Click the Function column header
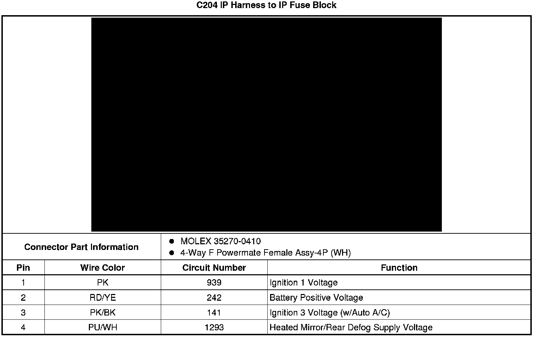Viewport: 536px width, 337px height. pos(399,268)
